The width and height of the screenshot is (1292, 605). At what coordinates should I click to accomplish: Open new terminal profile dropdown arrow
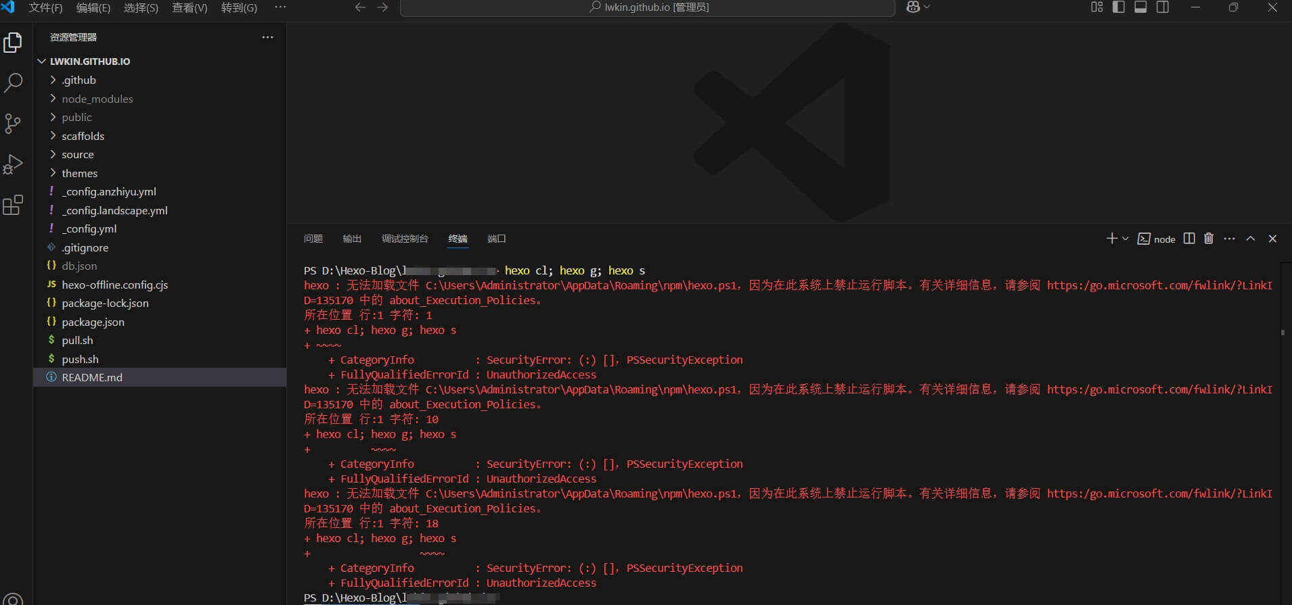point(1126,239)
